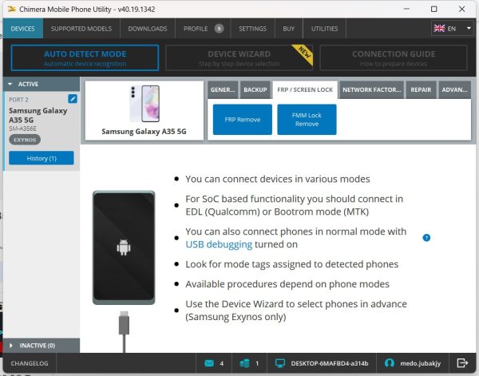
Task: Open the SETTINGS tab
Action: (252, 29)
